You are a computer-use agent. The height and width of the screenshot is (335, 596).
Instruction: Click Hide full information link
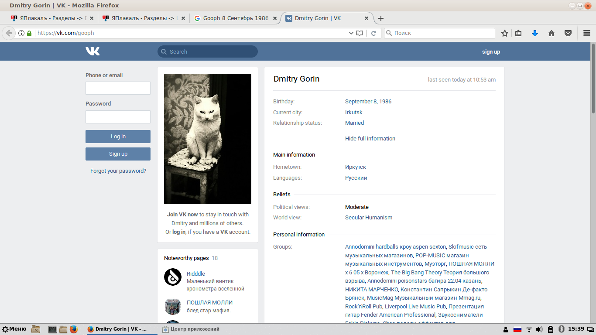pyautogui.click(x=370, y=139)
